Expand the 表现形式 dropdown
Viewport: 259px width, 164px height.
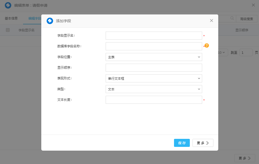coord(154,78)
